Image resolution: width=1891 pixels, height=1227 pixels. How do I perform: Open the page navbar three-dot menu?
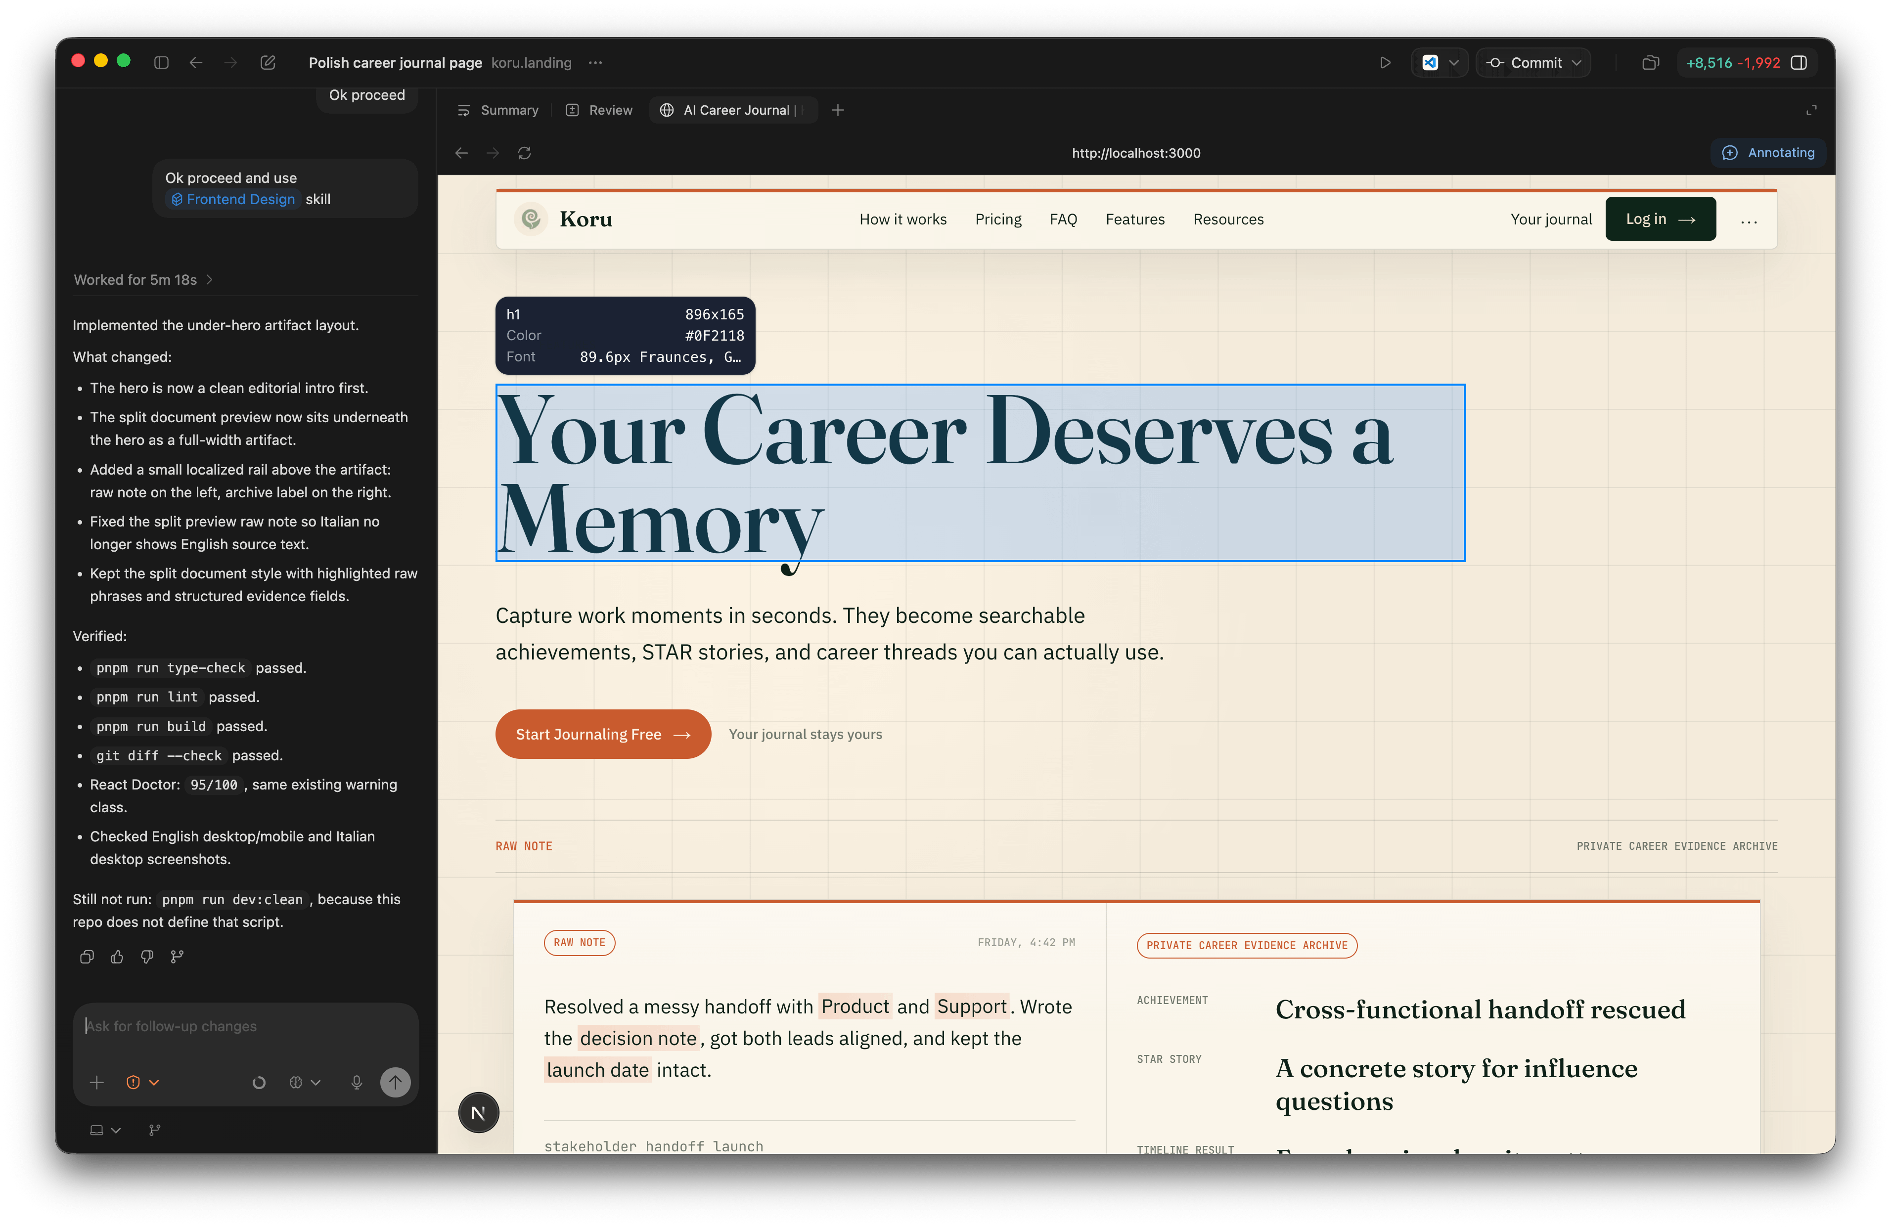point(1749,221)
